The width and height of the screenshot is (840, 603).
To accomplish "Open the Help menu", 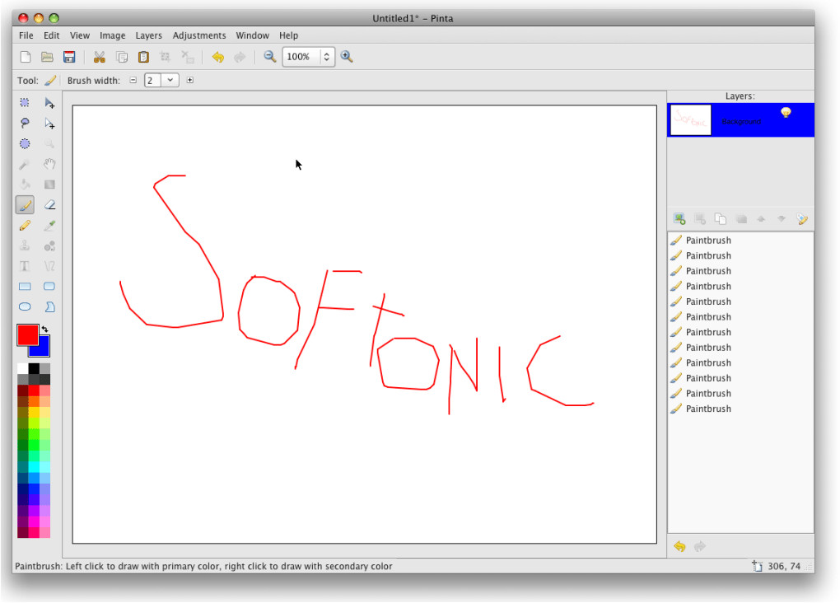I will click(x=288, y=35).
